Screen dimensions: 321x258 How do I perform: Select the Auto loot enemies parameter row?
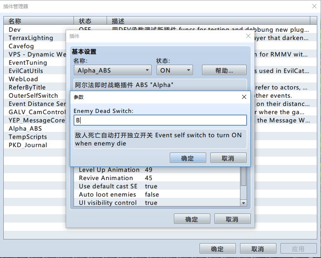coord(157,194)
